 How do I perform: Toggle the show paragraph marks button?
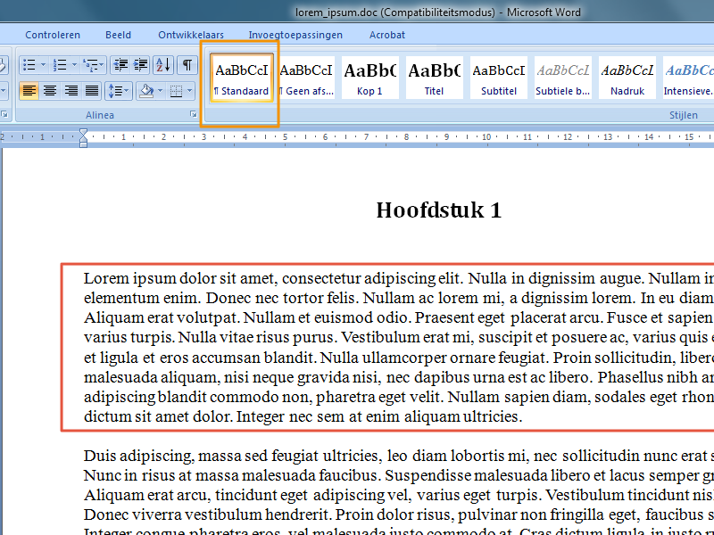click(x=187, y=65)
